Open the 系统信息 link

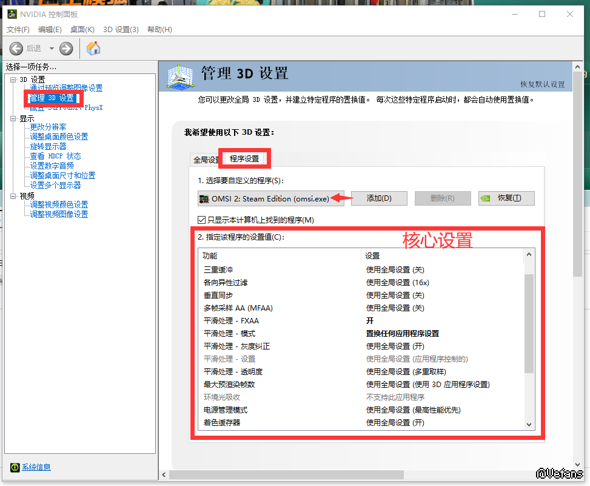click(x=36, y=467)
